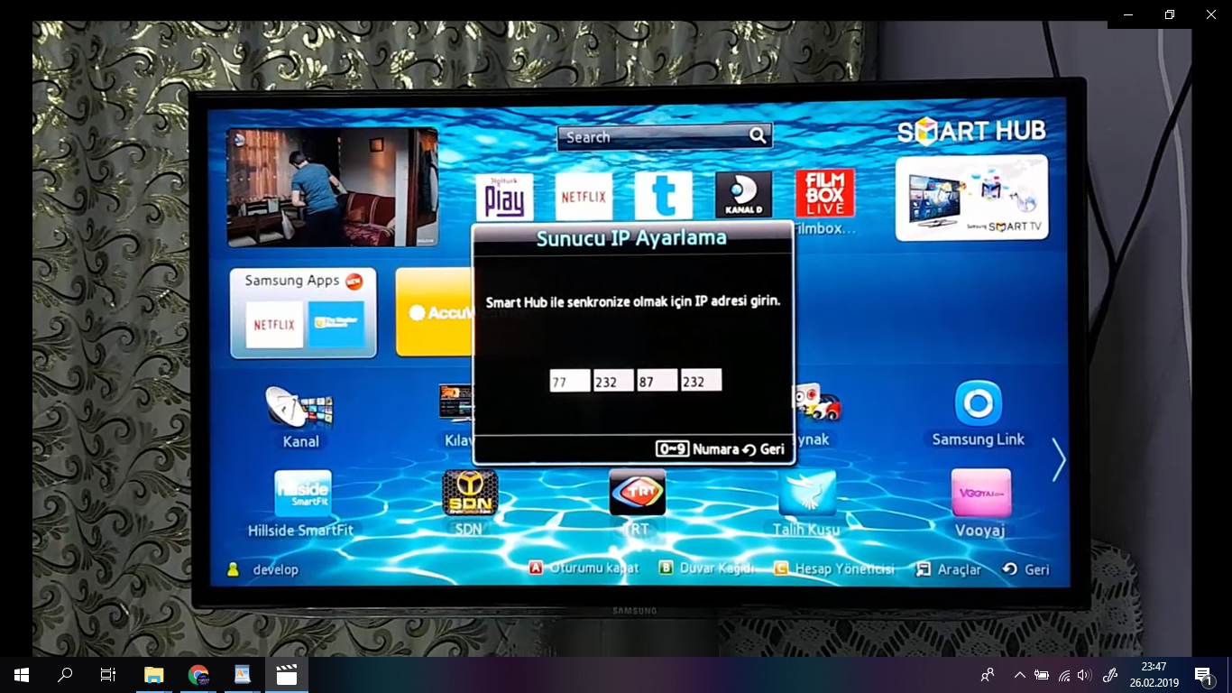Click Geri inside the IP dialog

[763, 449]
